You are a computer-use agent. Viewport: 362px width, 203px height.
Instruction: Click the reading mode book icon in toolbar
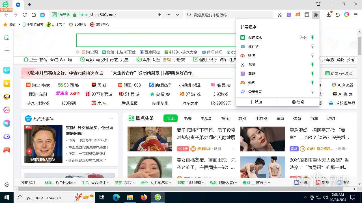coord(307,15)
